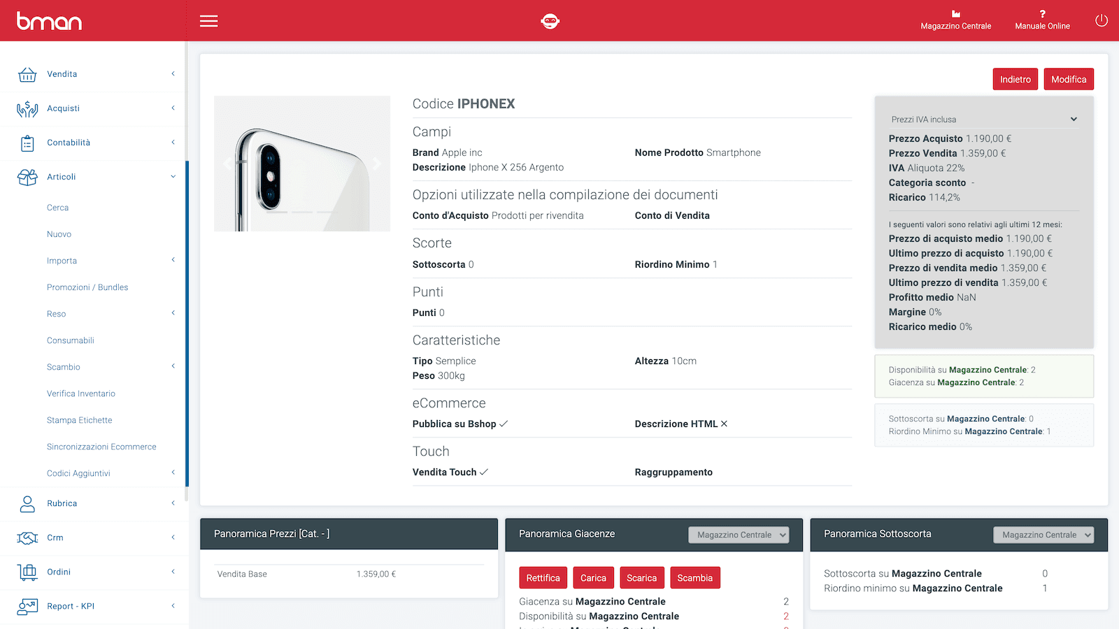Click the Crm handshake icon

[27, 538]
